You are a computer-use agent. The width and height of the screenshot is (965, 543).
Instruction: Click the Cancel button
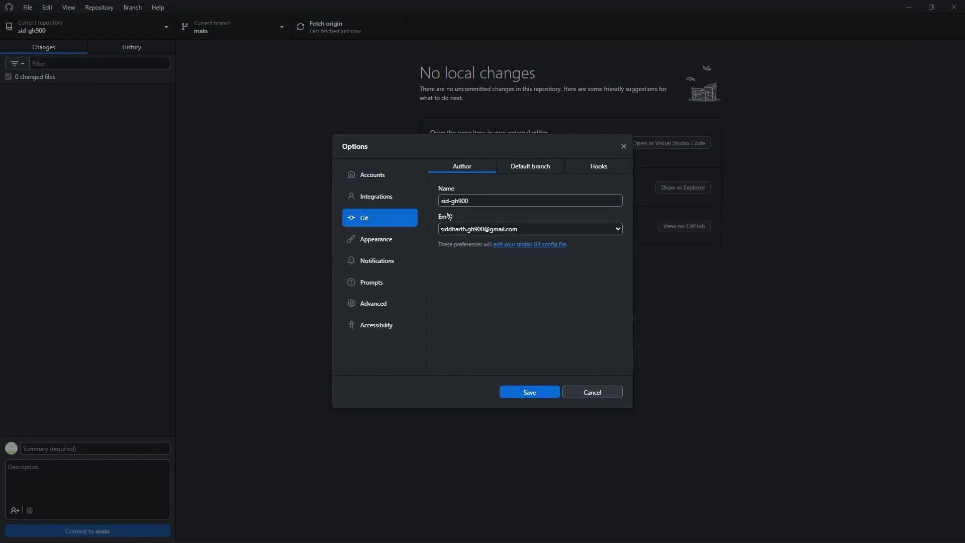tap(592, 392)
